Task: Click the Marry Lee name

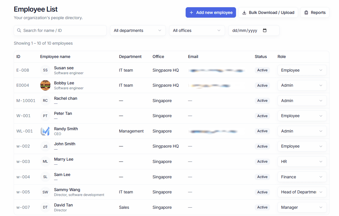Action: (x=64, y=159)
